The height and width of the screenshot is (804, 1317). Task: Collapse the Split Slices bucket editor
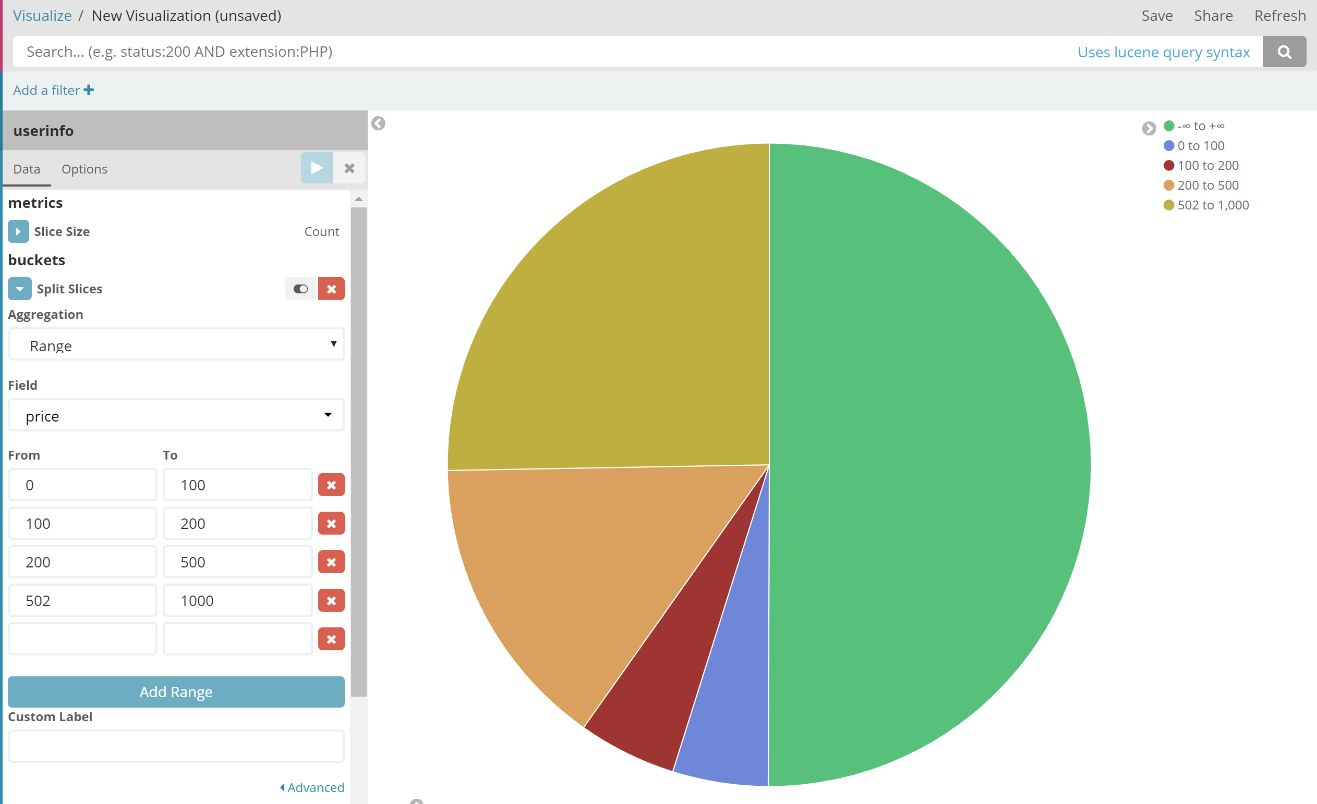19,289
